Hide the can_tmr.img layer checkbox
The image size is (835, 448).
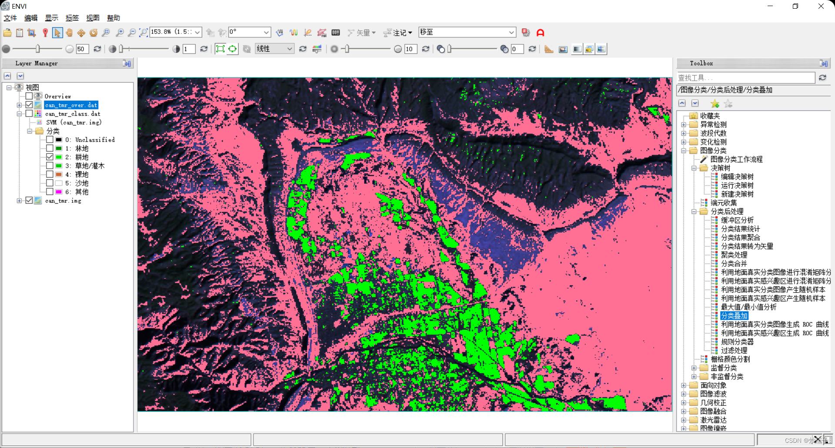point(29,200)
